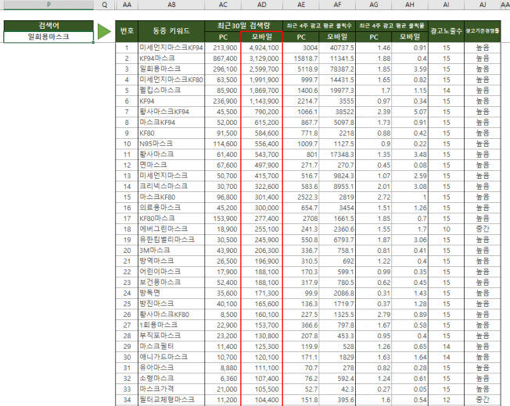Select keyword cell 미세먼지마스크KF94
This screenshot has width=510, height=406.
coord(171,48)
